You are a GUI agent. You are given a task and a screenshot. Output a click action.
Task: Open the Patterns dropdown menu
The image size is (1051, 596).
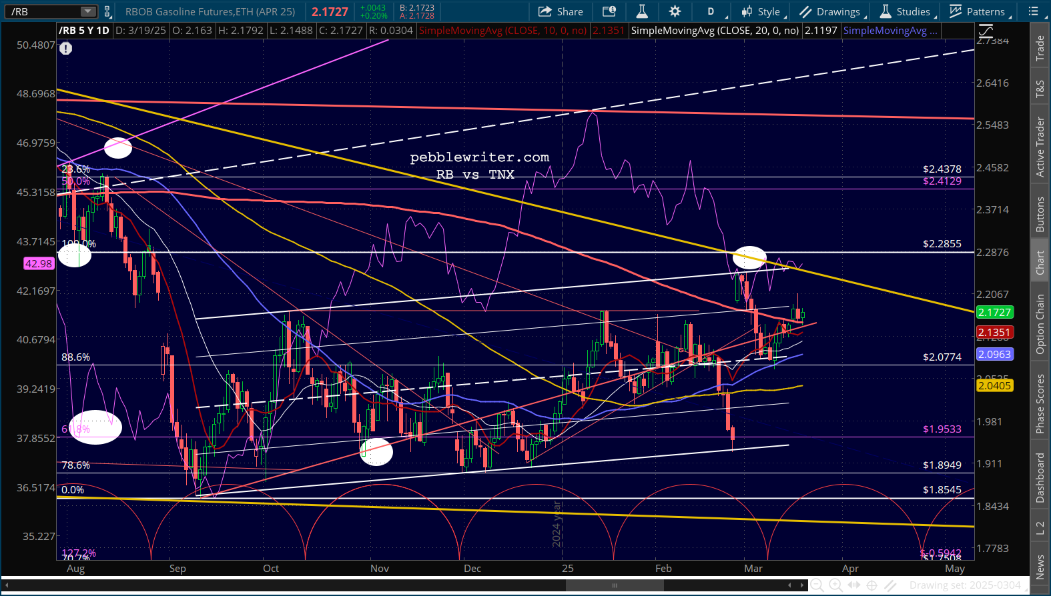979,11
